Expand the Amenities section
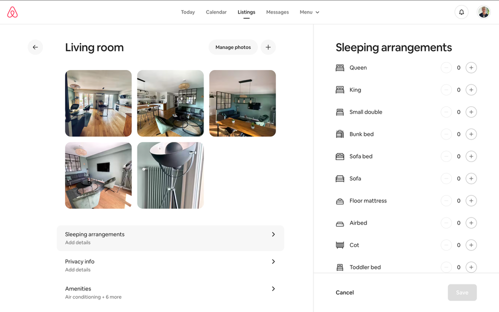 pyautogui.click(x=170, y=292)
